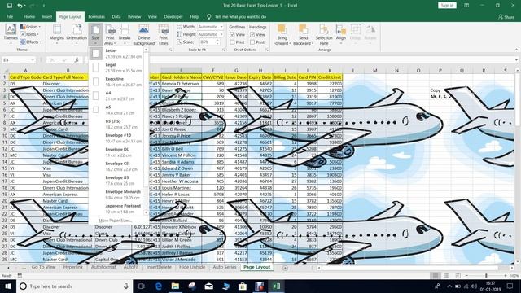Switch to Normal view in status bar
The image size is (521, 293).
pos(436,276)
